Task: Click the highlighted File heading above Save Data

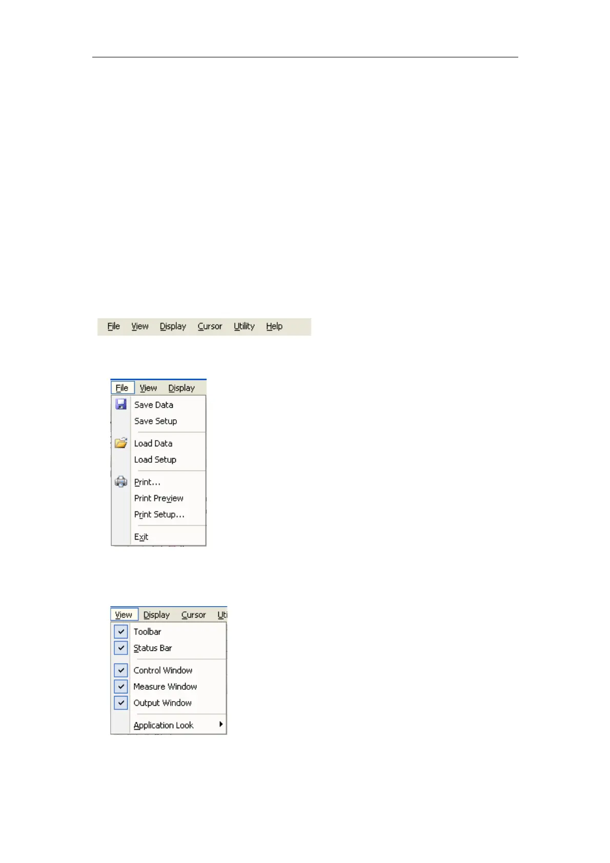Action: pyautogui.click(x=123, y=388)
